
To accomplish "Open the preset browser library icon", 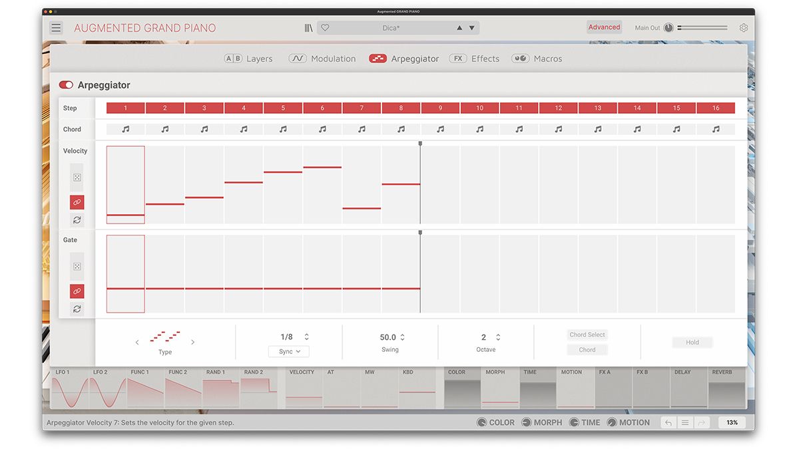I will 308,28.
